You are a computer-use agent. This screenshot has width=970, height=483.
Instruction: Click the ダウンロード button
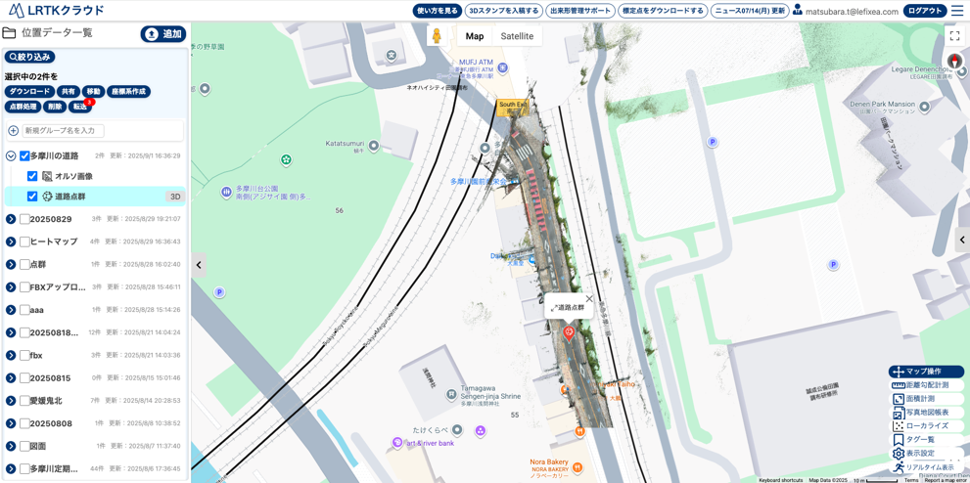(x=29, y=92)
